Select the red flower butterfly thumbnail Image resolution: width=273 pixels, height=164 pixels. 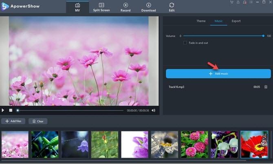254,144
